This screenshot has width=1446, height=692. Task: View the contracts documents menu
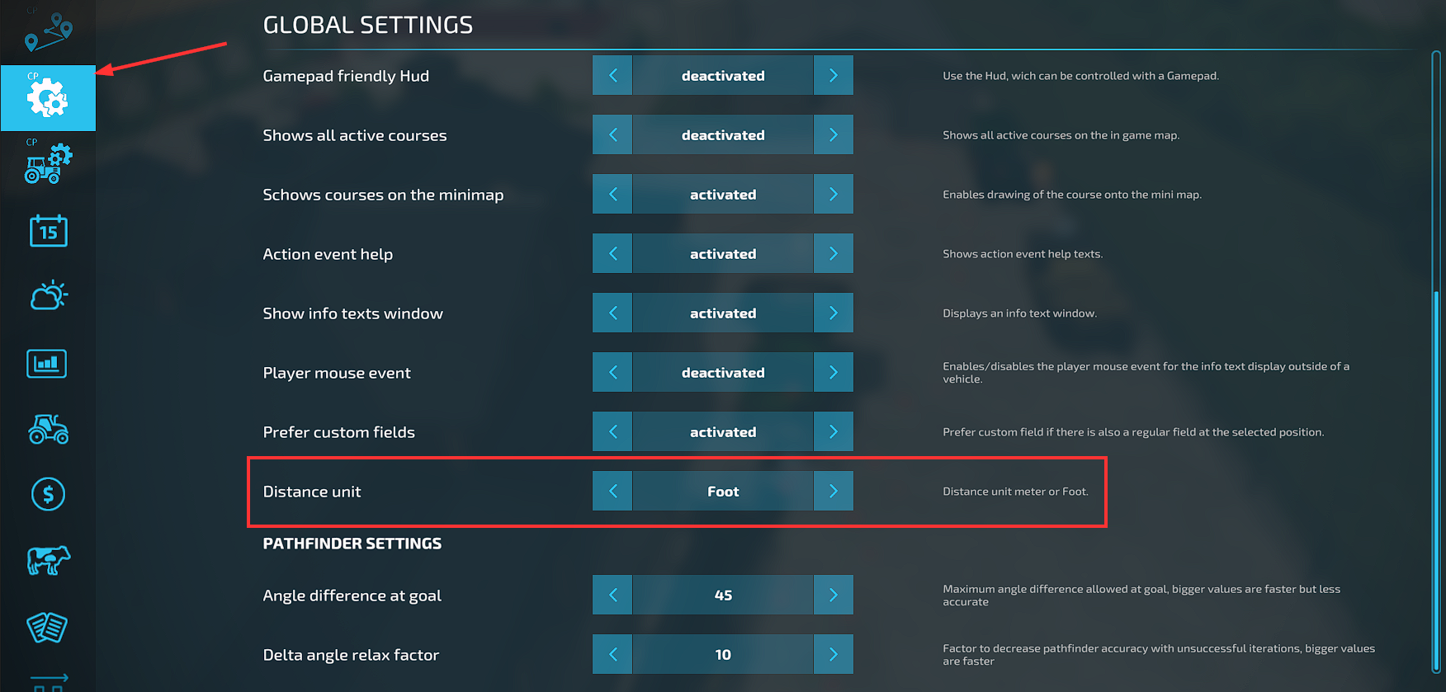point(48,627)
